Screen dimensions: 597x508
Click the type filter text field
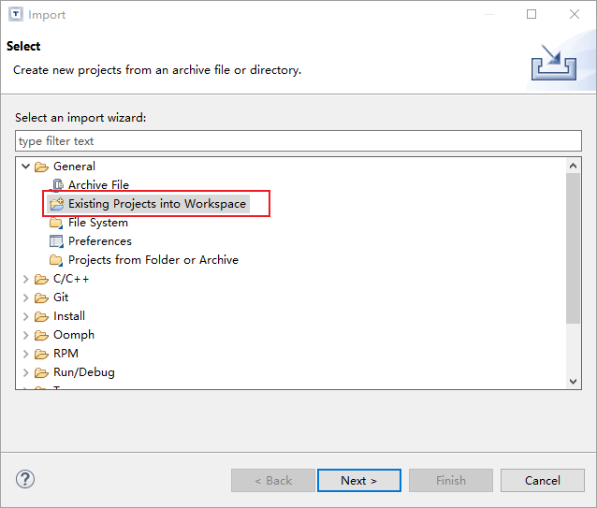[x=298, y=141]
